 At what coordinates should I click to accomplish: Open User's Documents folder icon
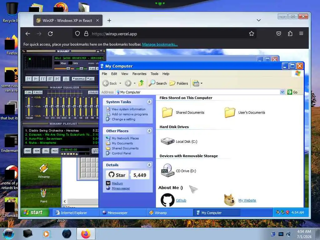(x=230, y=112)
